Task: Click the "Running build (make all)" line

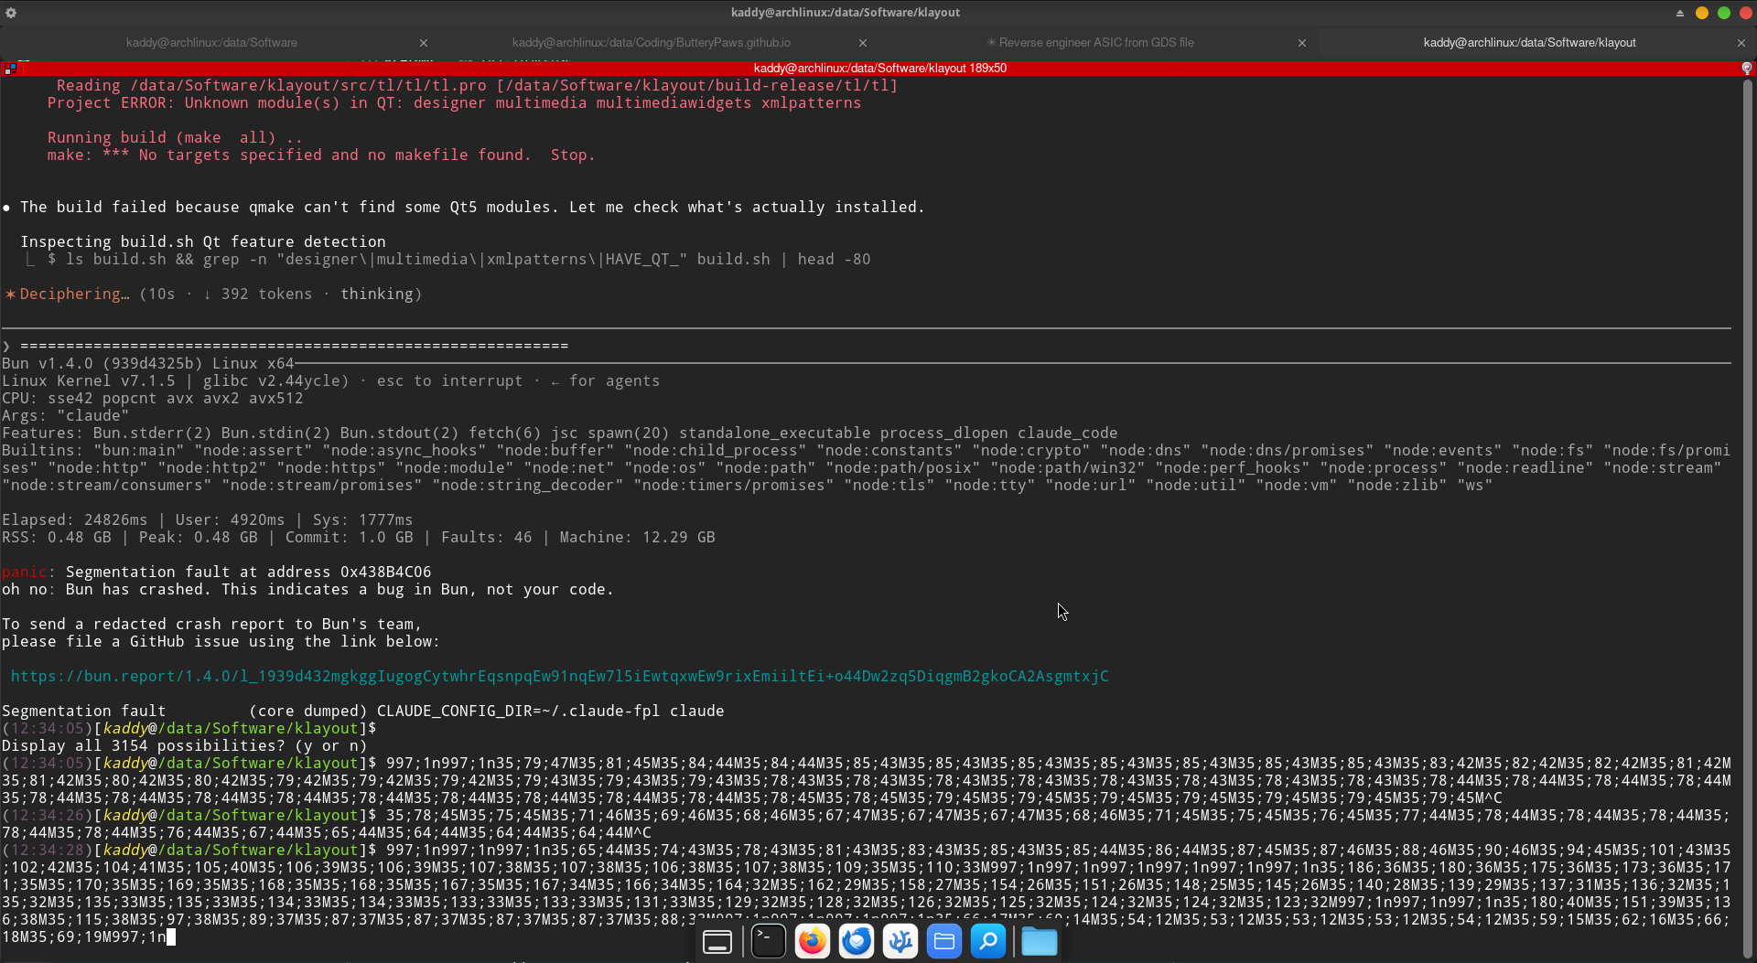Action: (x=175, y=138)
